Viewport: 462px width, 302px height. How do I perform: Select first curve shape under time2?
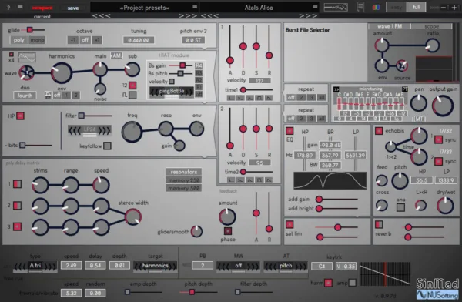point(231,180)
